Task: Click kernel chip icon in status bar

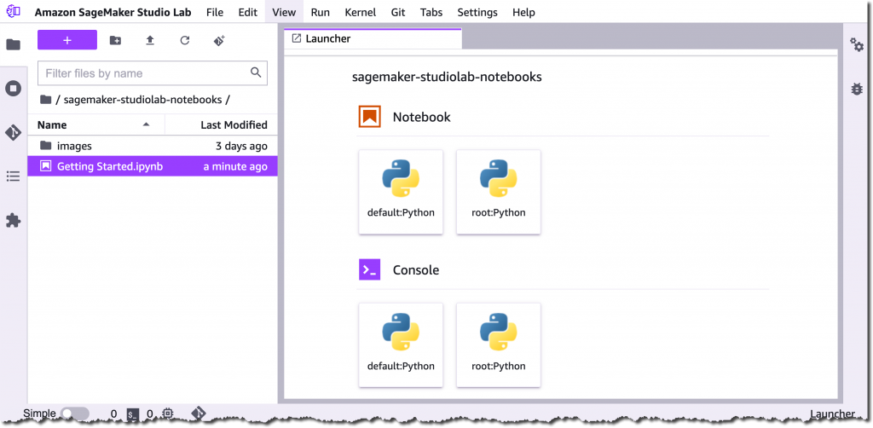Action: click(x=168, y=414)
